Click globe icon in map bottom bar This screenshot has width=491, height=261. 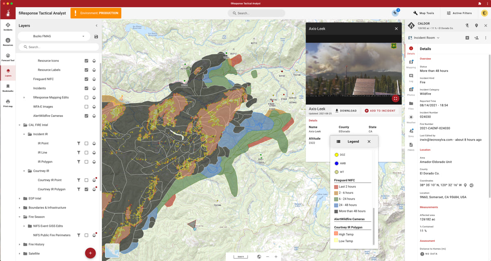259,257
